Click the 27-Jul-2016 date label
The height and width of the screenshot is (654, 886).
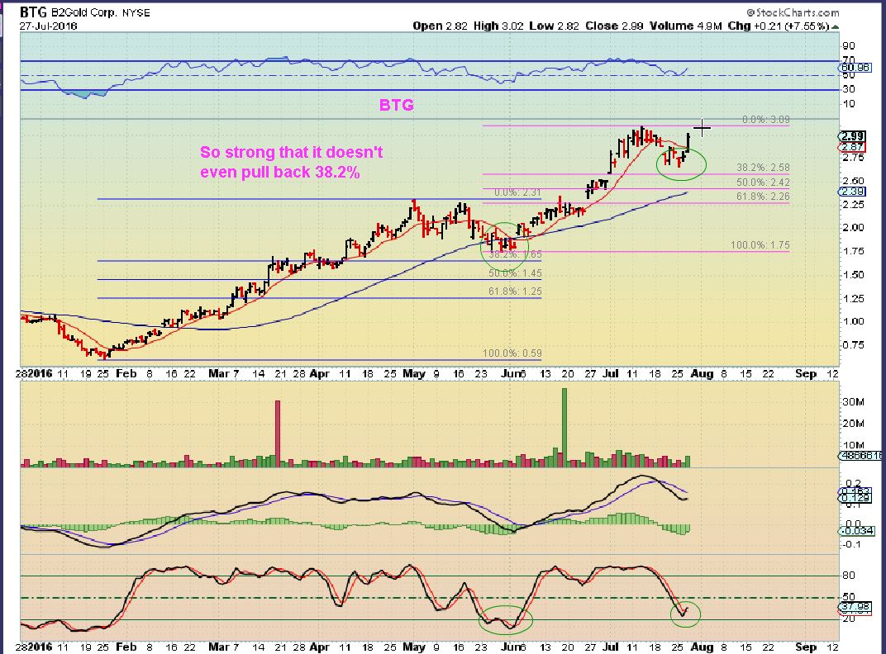[48, 26]
